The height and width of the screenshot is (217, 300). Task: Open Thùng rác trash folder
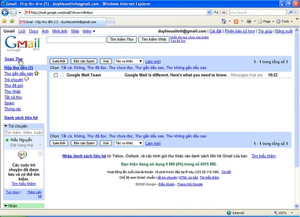pyautogui.click(x=13, y=109)
